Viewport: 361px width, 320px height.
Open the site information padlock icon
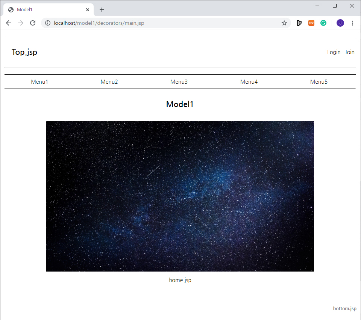pos(47,23)
